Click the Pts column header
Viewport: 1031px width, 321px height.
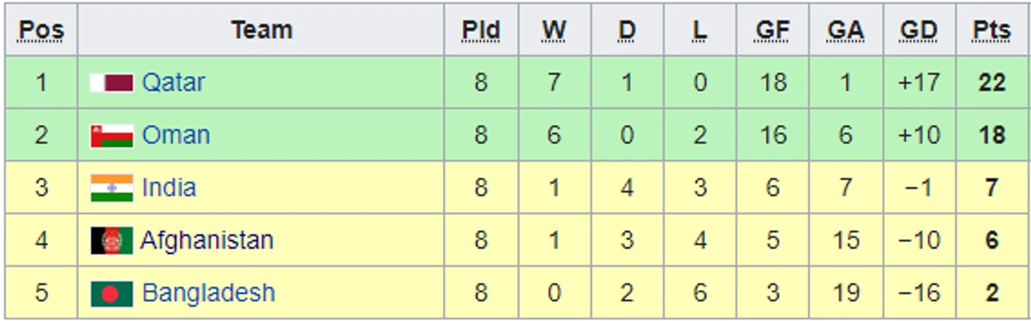coord(991,30)
